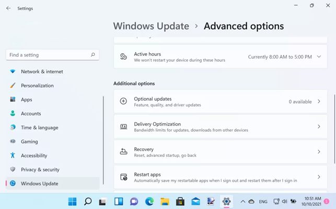Click the Find a setting search box
The width and height of the screenshot is (336, 209).
[52, 55]
